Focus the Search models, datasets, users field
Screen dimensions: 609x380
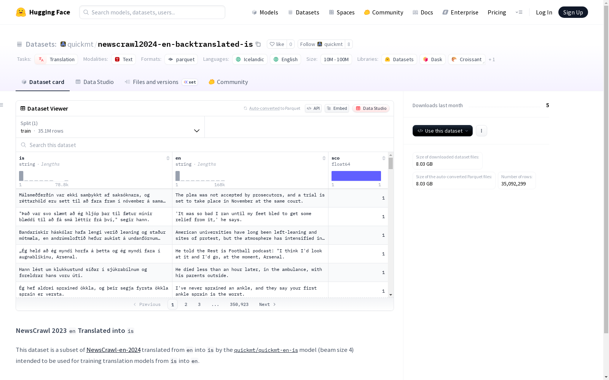tap(152, 12)
